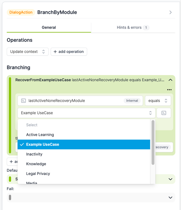The width and height of the screenshot is (181, 210).
Task: Select the checked Example UseCase option
Action: pyautogui.click(x=84, y=144)
